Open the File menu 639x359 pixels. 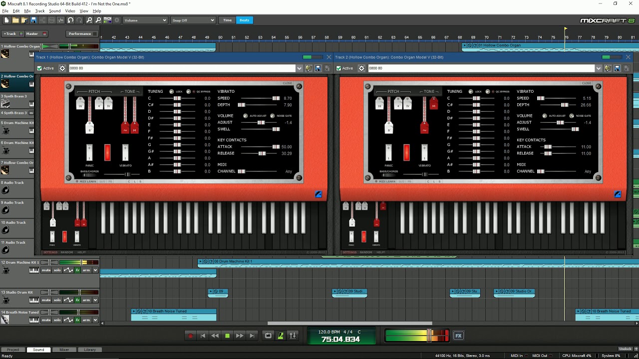5,11
